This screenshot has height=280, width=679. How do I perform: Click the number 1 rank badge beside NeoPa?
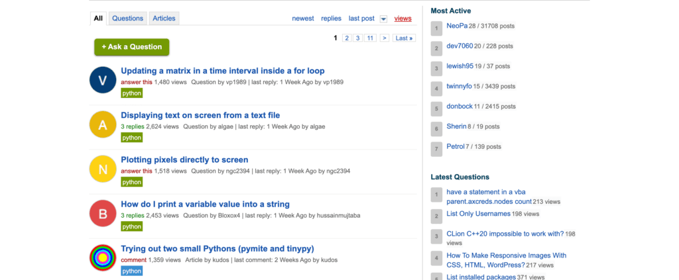[x=436, y=28]
